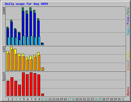The height and width of the screenshot is (102, 131).
Task: Click day 6 label on x-axis
Action: (x=28, y=99)
